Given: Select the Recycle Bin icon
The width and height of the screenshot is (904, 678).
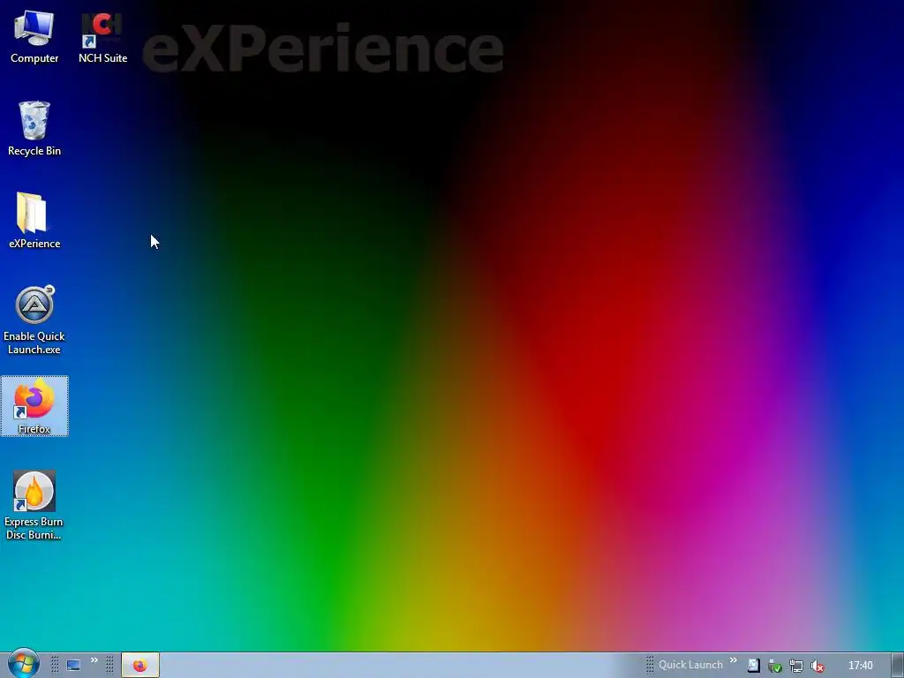Looking at the screenshot, I should [x=34, y=129].
